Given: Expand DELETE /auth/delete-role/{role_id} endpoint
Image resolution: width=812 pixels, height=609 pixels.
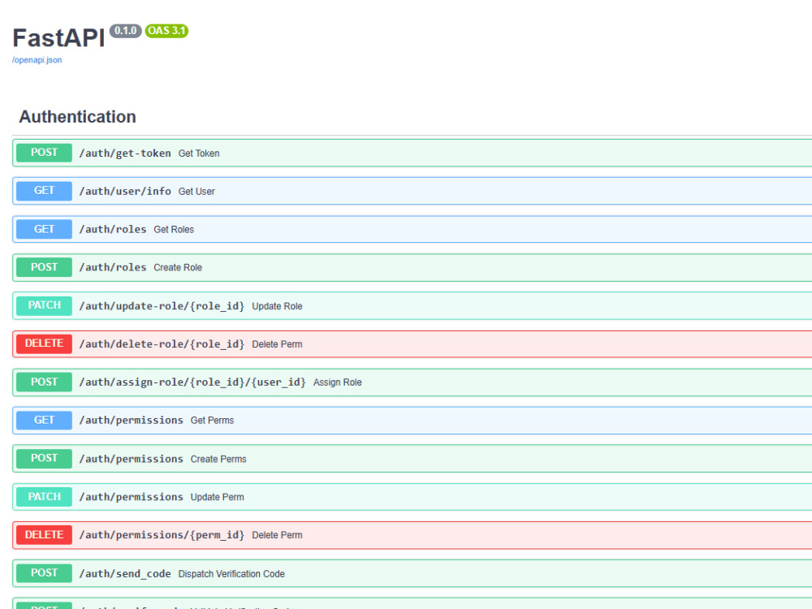Looking at the screenshot, I should (x=412, y=343).
